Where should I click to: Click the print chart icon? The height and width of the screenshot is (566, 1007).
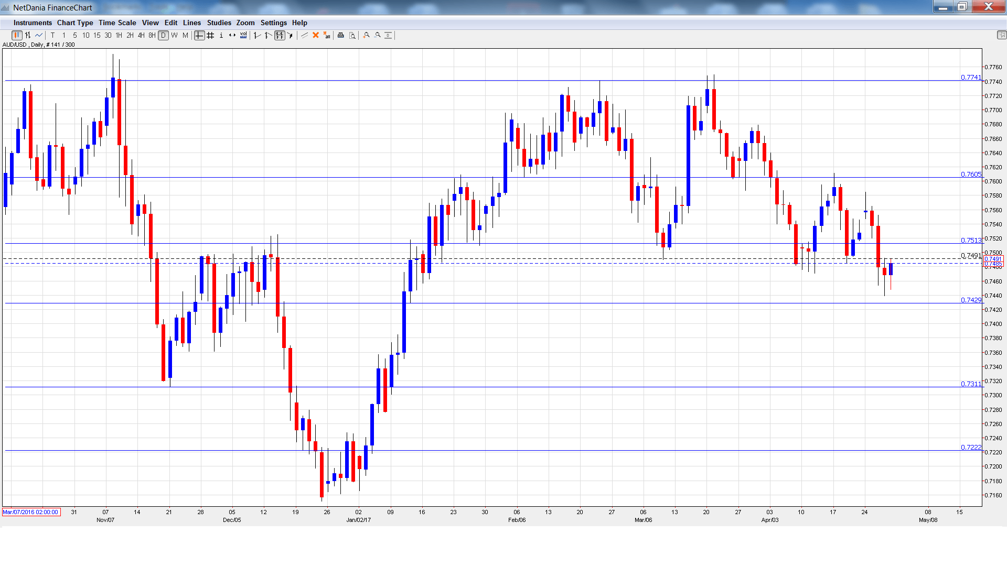pyautogui.click(x=340, y=35)
